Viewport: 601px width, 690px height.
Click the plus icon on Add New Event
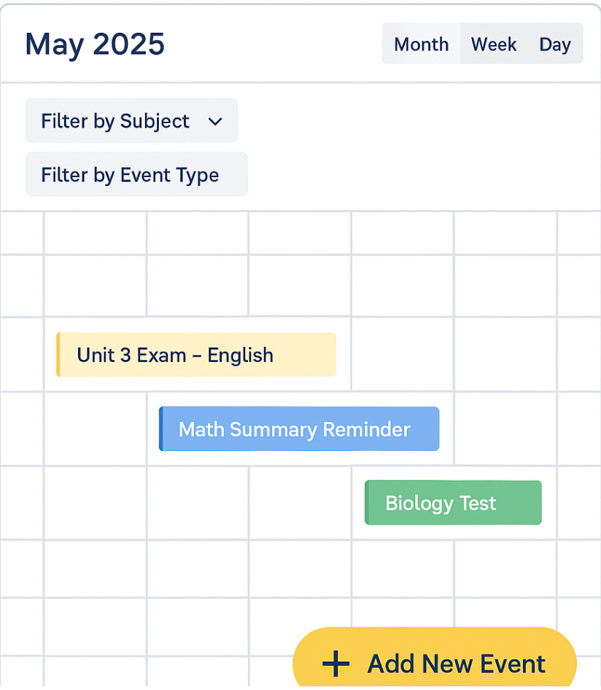pos(336,664)
